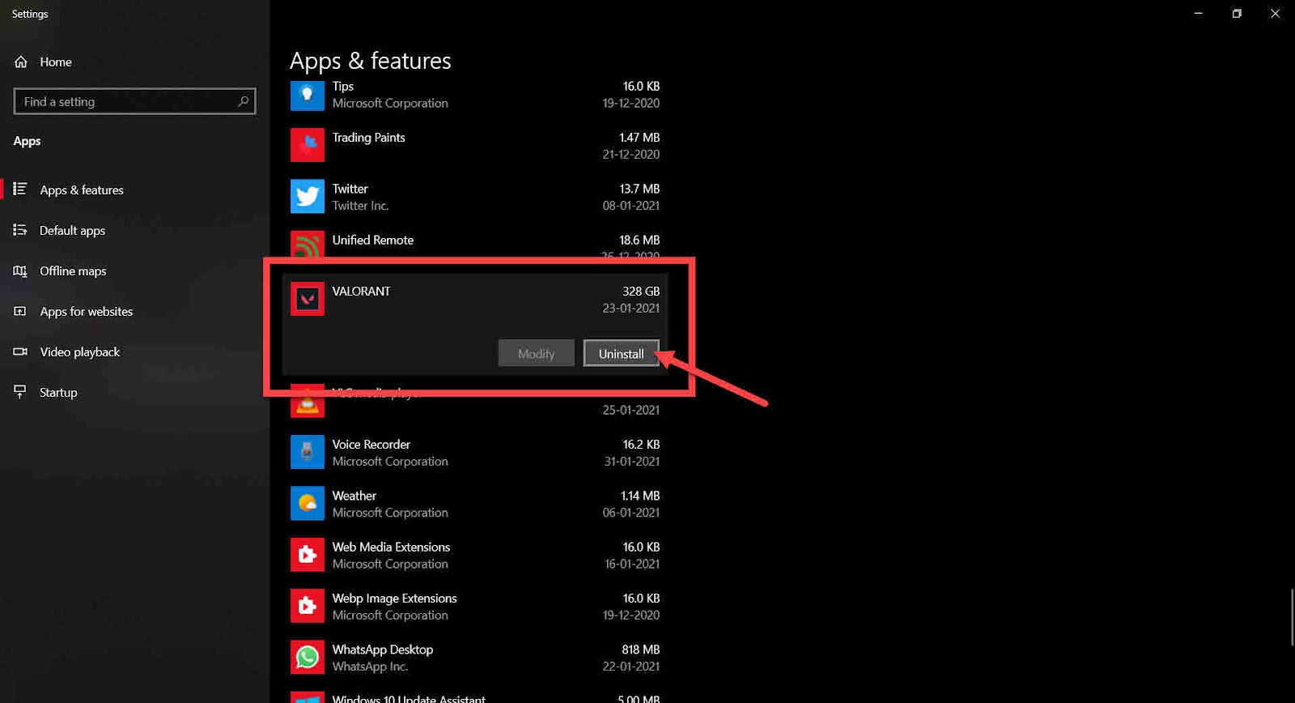Uninstall VALORANT with the Uninstall button
This screenshot has width=1295, height=703.
621,353
